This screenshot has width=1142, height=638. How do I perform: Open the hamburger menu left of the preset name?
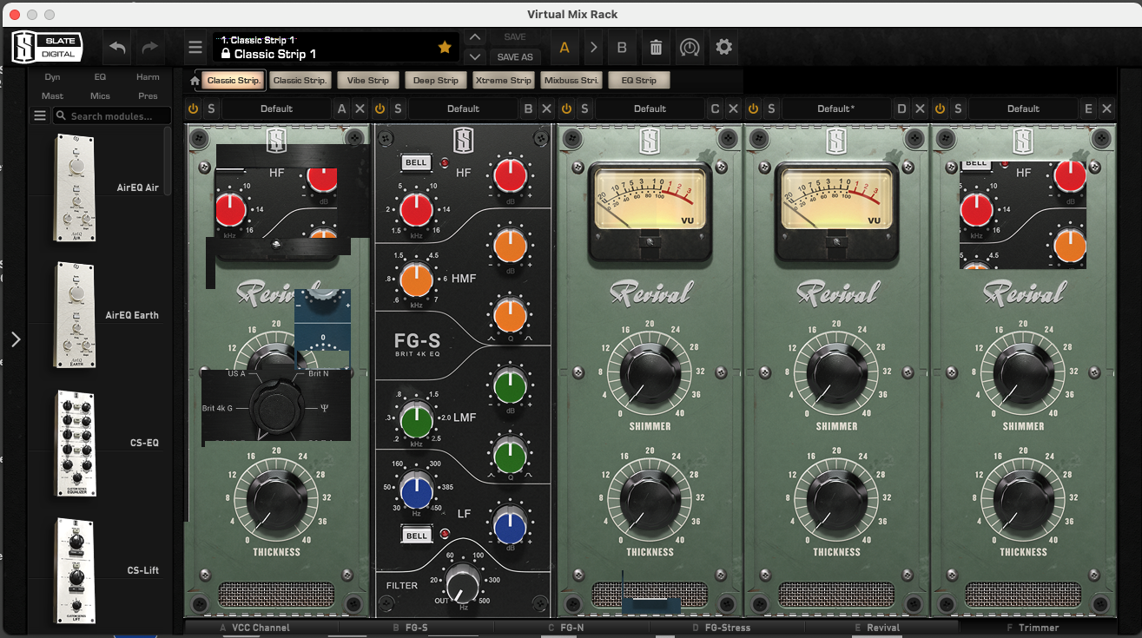click(x=195, y=48)
